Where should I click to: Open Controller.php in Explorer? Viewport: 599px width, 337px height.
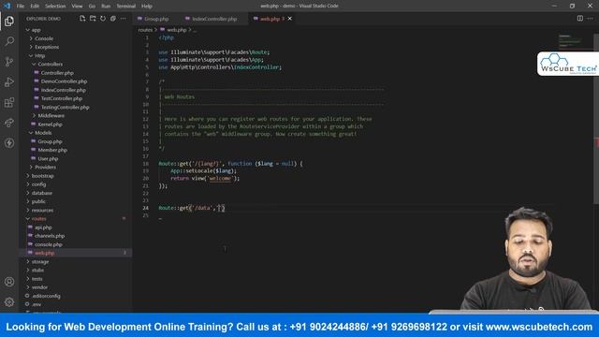[x=57, y=73]
